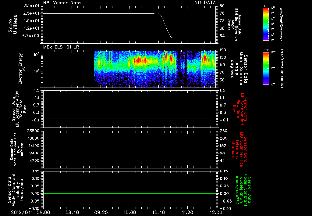Click the DEF color scale bar

click(x=266, y=69)
